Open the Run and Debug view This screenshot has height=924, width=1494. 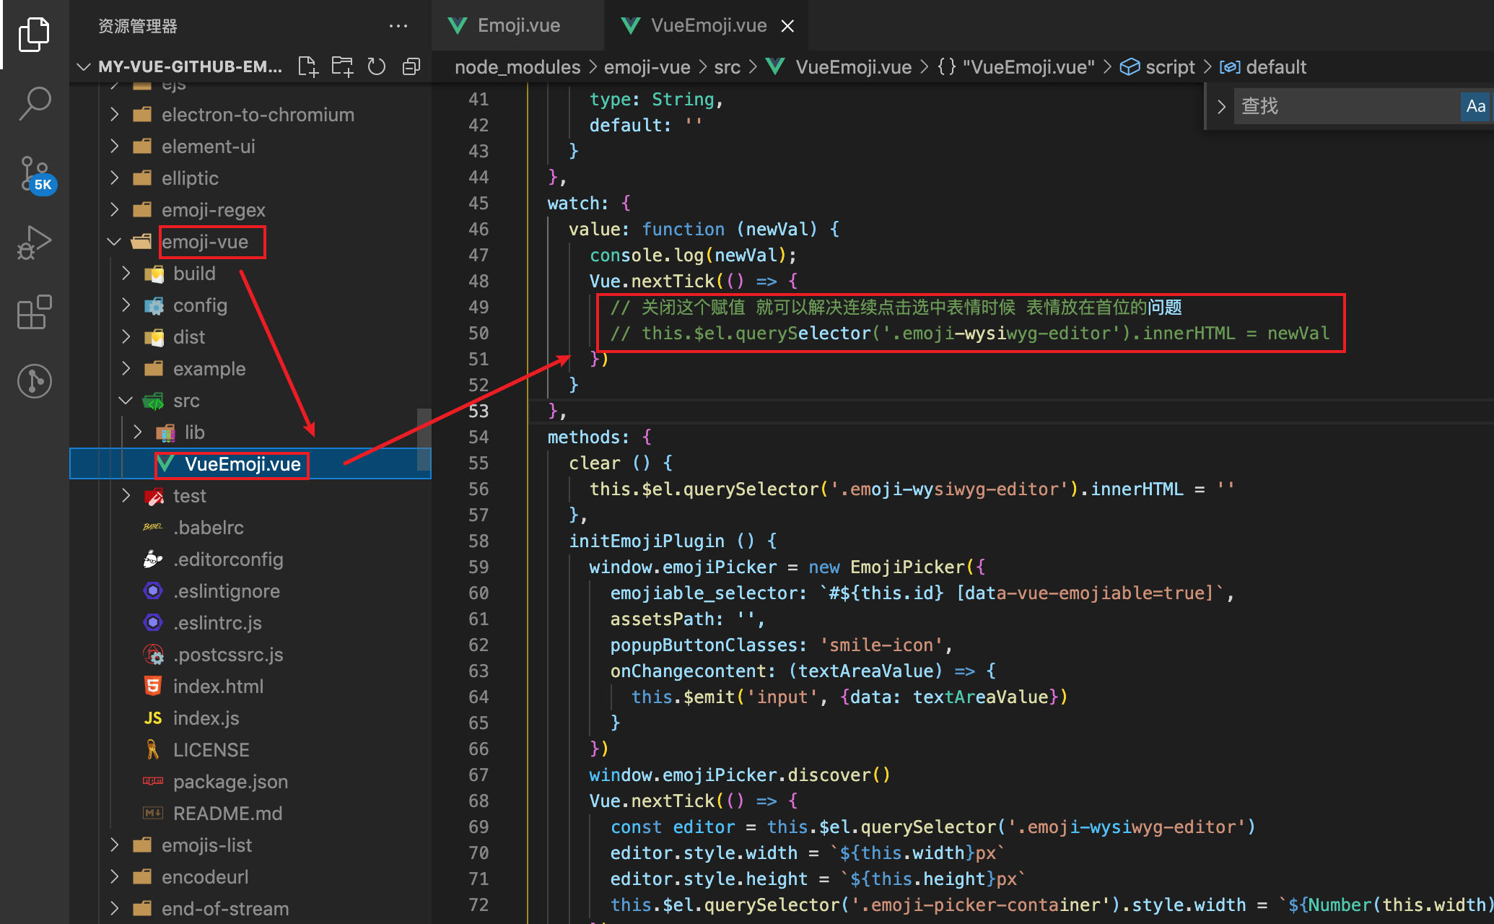[34, 243]
